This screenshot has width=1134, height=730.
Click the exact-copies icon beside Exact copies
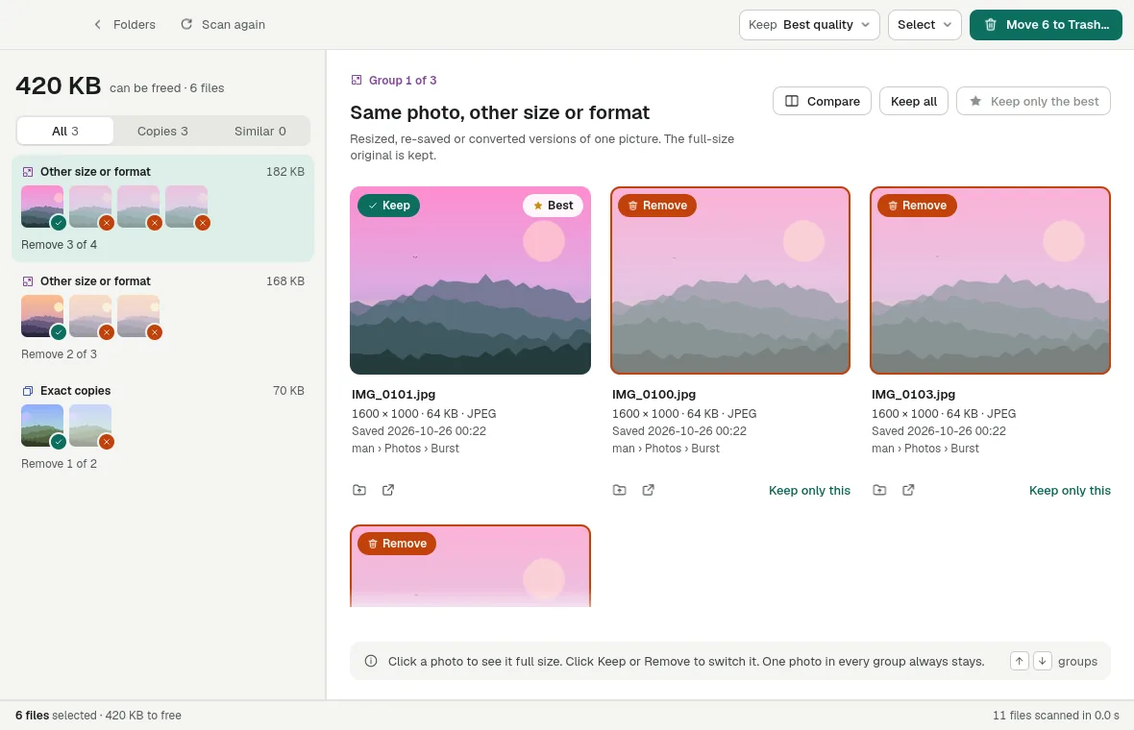pyautogui.click(x=28, y=391)
